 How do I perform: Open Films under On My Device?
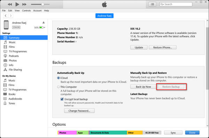(11, 85)
